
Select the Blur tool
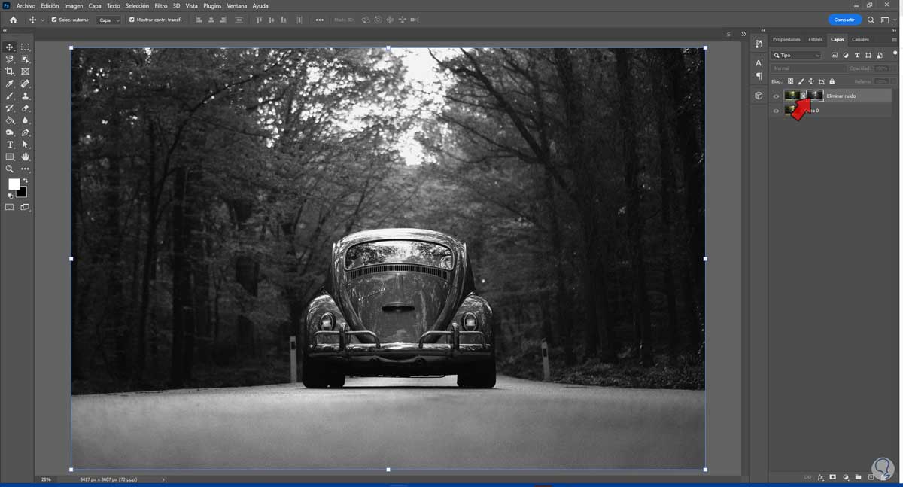pos(25,120)
